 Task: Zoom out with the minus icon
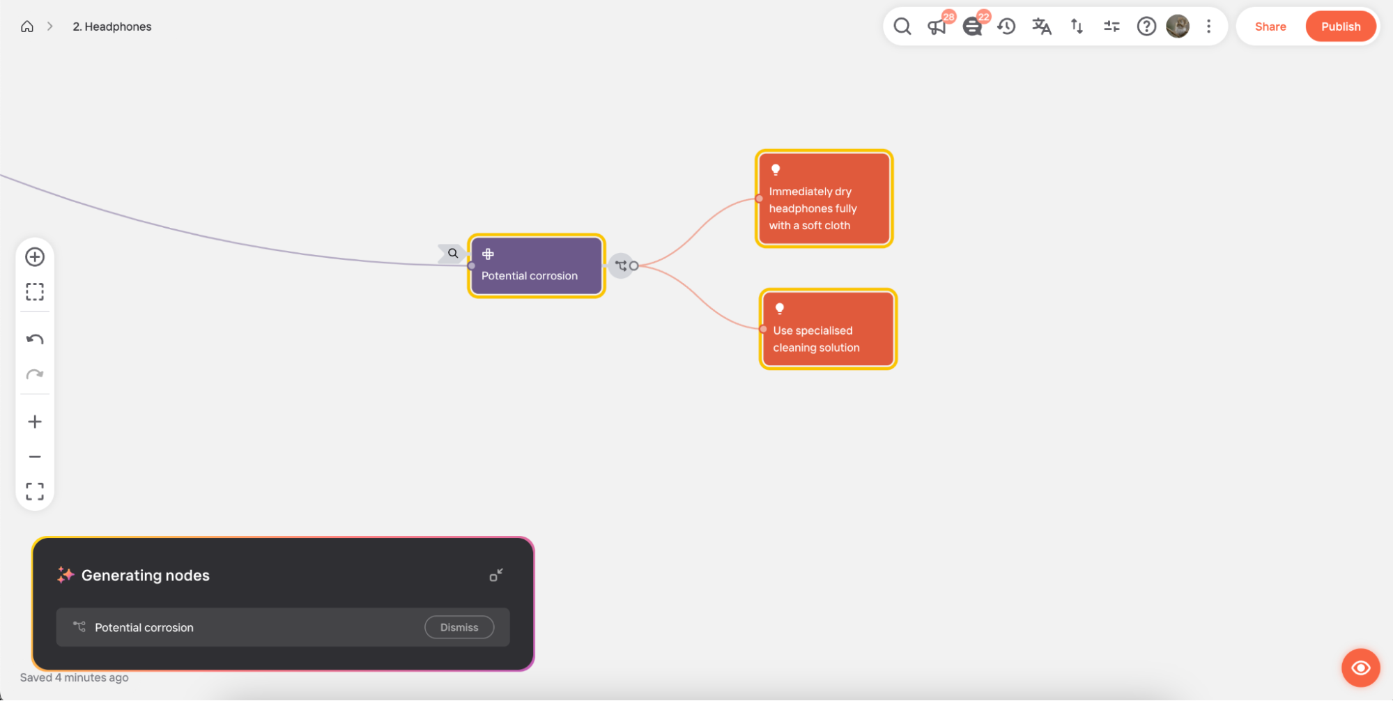[35, 456]
